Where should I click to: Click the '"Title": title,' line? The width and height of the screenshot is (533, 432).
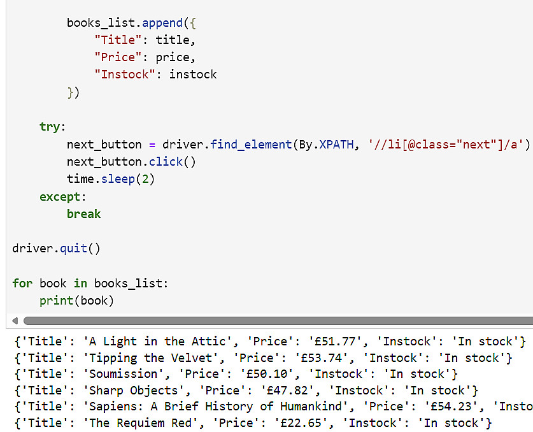[x=145, y=40]
